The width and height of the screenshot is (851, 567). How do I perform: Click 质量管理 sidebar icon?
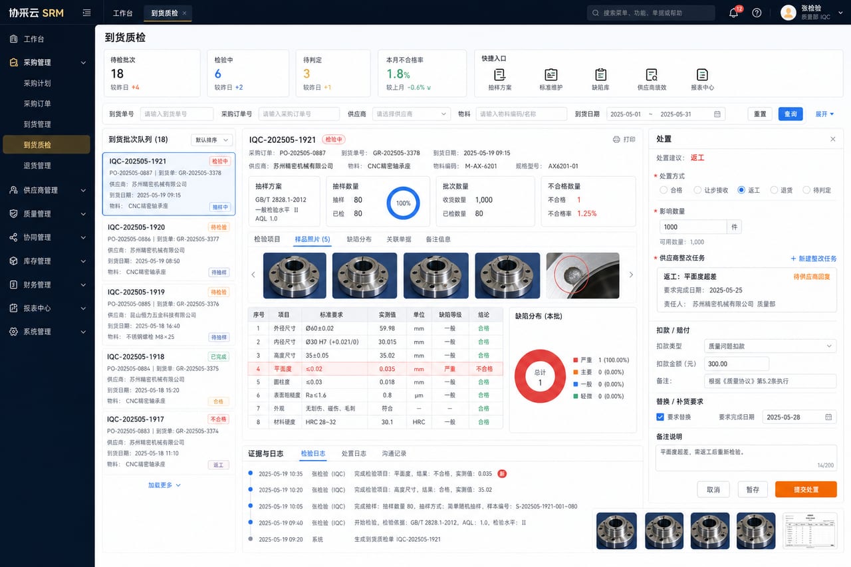14,213
